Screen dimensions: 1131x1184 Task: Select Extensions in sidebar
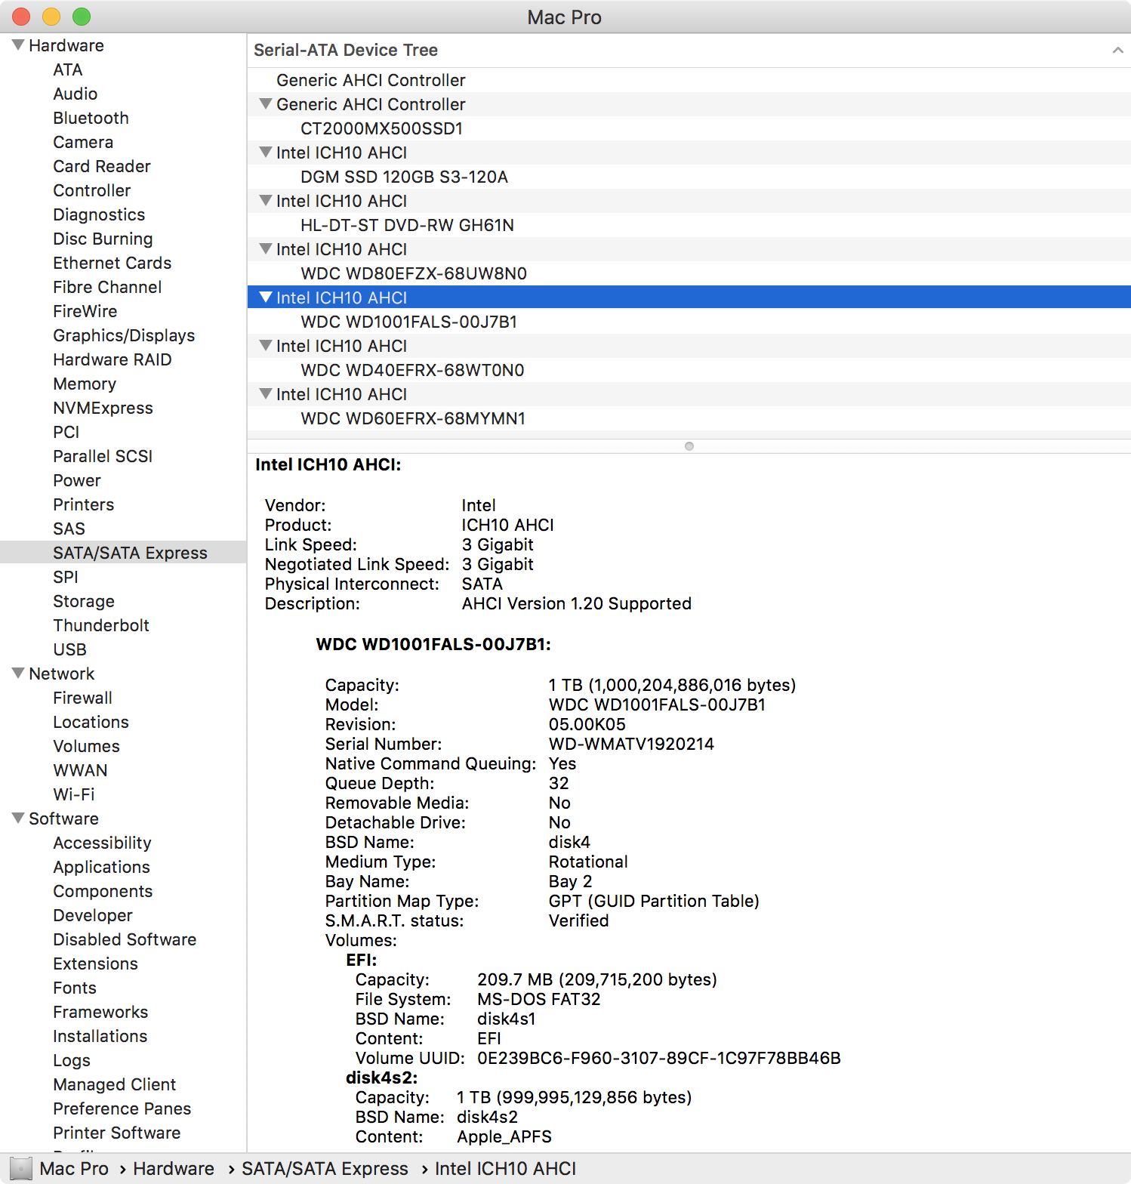(96, 964)
